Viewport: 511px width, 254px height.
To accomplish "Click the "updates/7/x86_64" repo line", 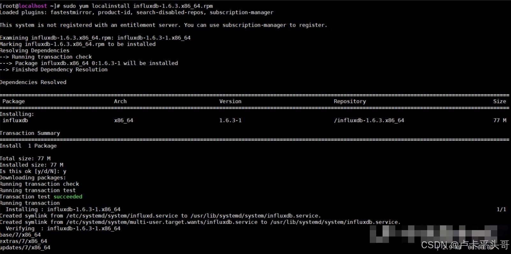I will click(x=25, y=248).
